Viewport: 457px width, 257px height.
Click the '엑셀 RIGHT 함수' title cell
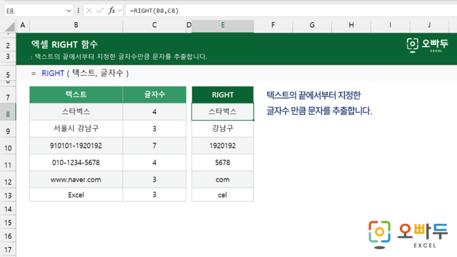click(64, 45)
